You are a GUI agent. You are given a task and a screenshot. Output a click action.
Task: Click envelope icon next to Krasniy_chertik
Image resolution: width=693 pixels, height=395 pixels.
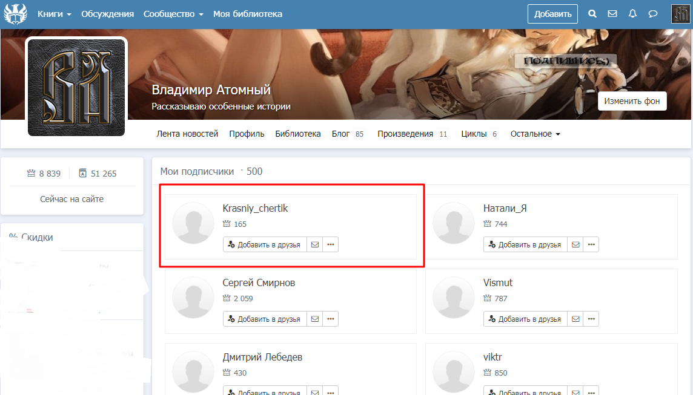(x=314, y=244)
